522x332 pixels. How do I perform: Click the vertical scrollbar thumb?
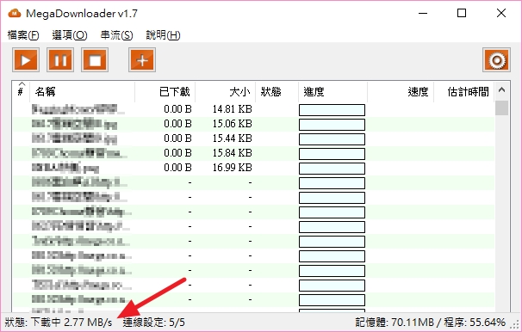501,108
